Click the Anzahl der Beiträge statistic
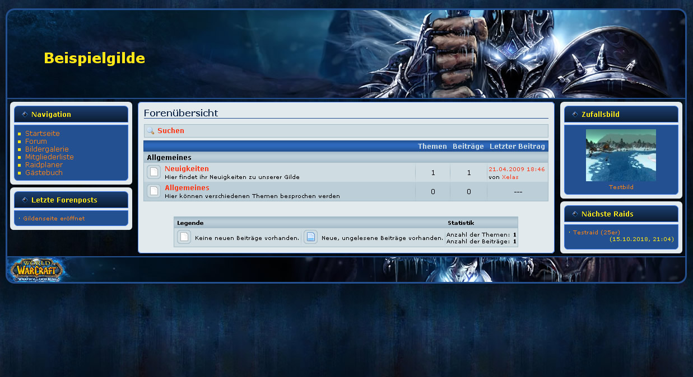The image size is (693, 377). 481,242
